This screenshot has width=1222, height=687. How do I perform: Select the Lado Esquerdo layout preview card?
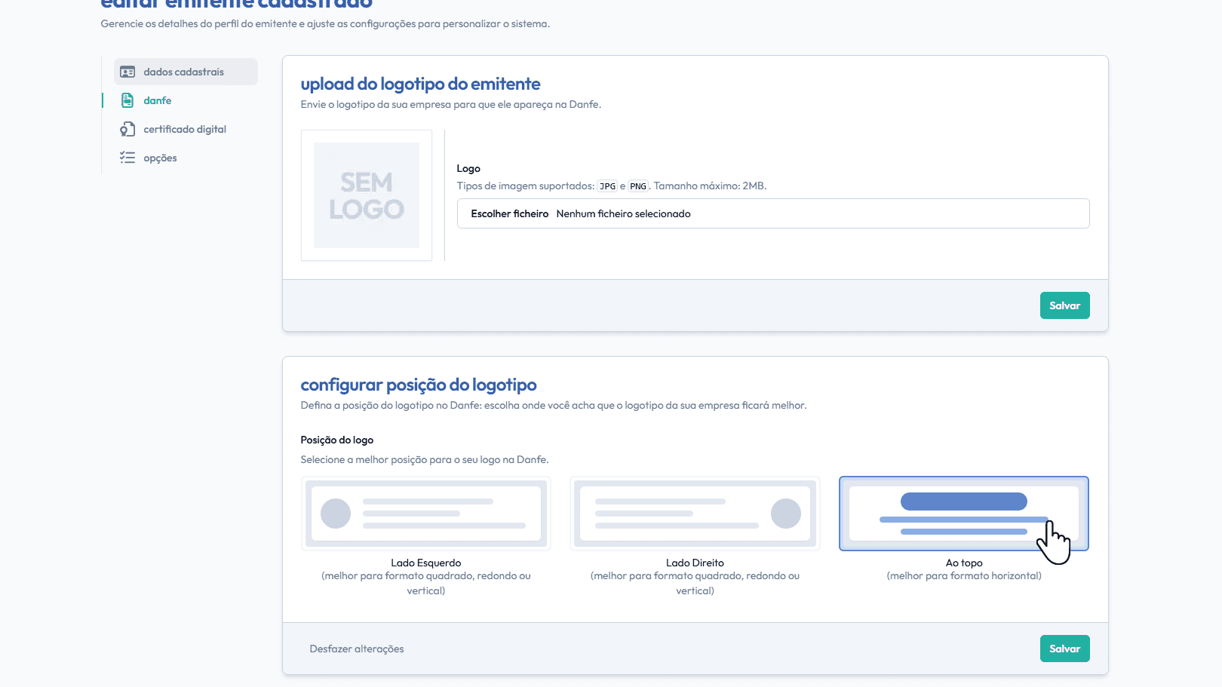(426, 514)
